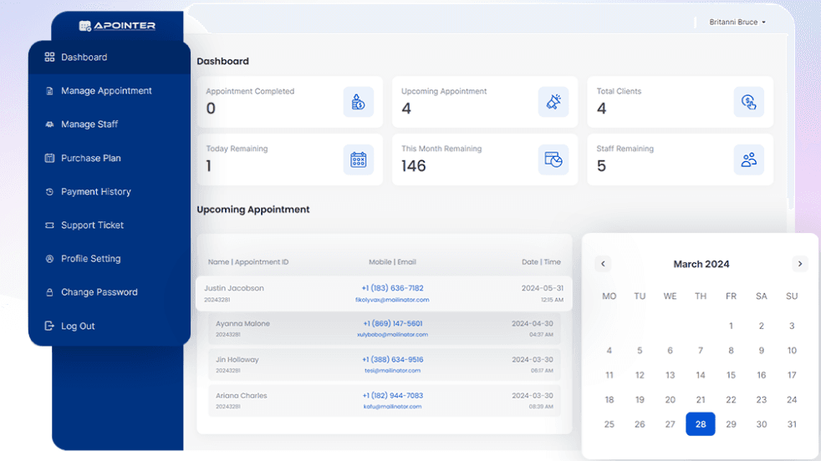Open the Britanni Bruce user dropdown
Image resolution: width=821 pixels, height=461 pixels.
pyautogui.click(x=737, y=22)
